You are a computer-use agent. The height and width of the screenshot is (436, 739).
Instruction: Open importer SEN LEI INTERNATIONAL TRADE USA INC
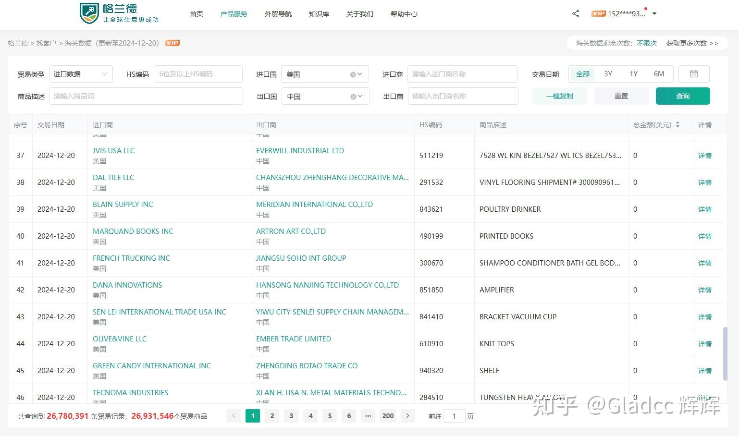pos(160,312)
